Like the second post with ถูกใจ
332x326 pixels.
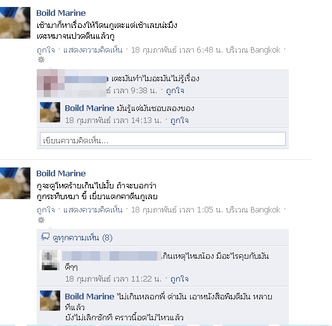(x=46, y=210)
